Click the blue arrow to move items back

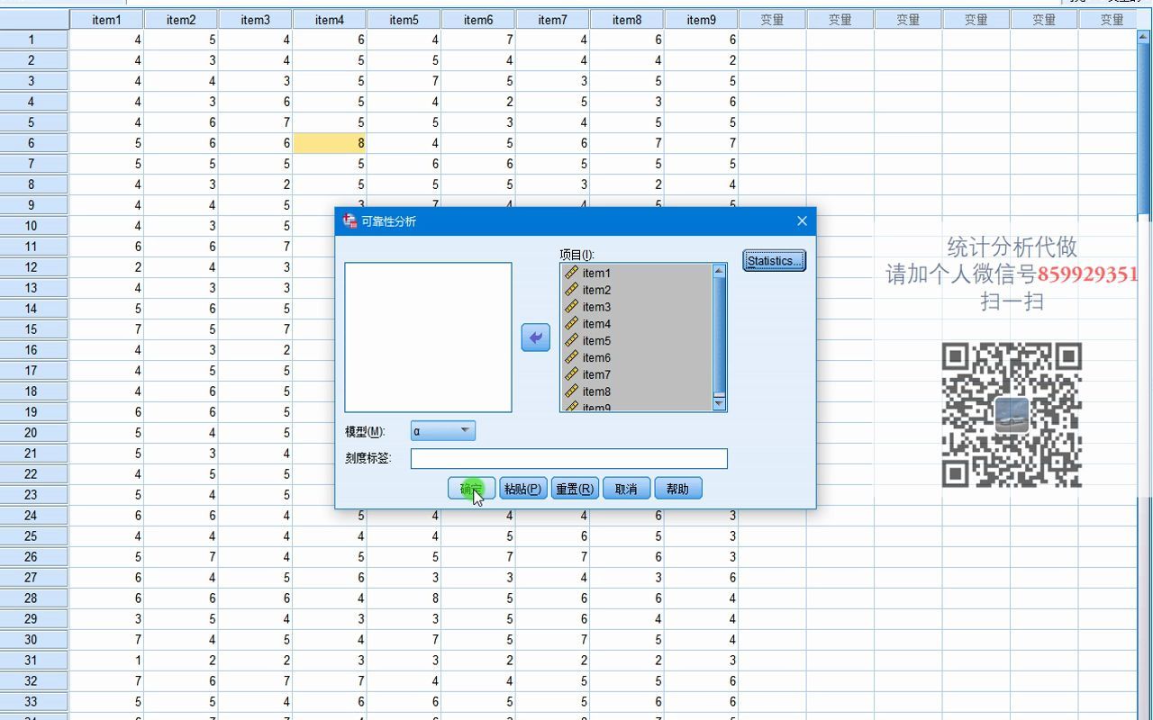[536, 337]
